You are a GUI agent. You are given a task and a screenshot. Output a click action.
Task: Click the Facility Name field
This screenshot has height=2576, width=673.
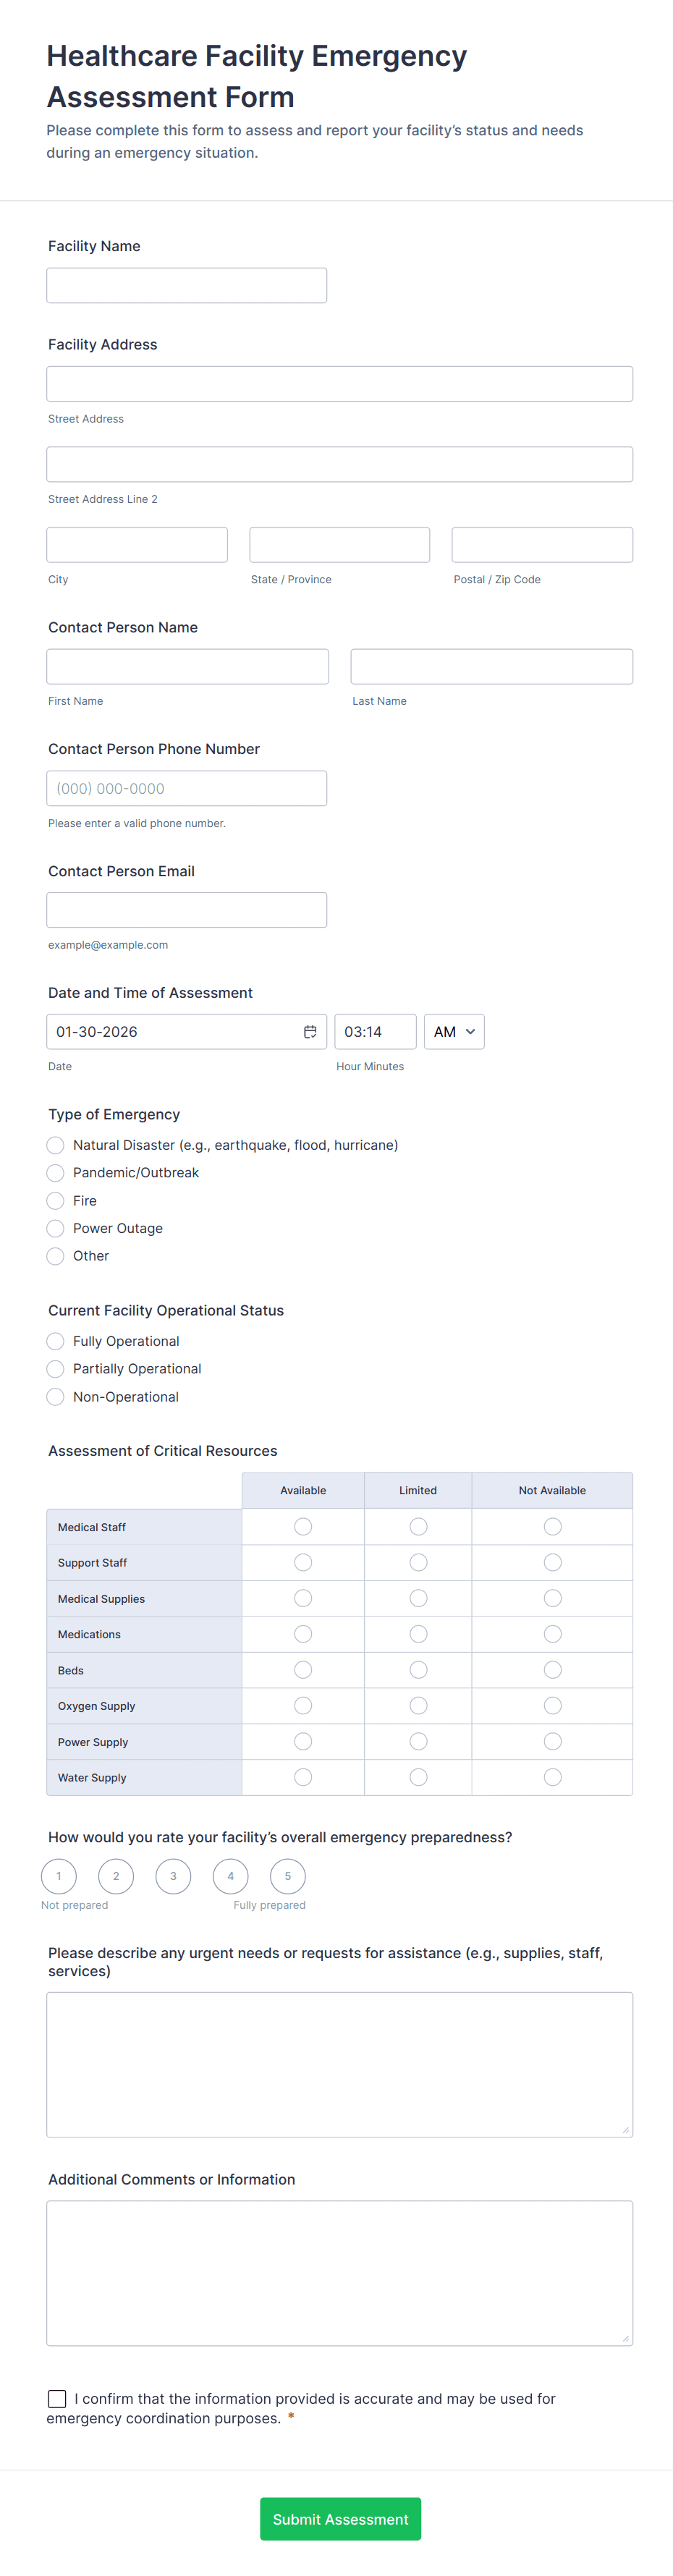187,285
